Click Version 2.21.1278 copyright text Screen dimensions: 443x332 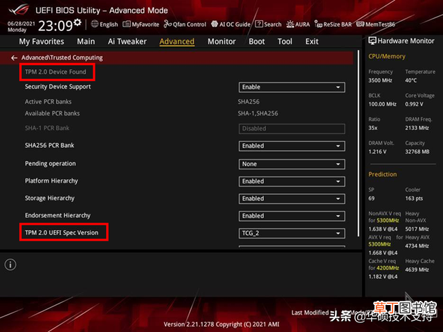[221, 324]
